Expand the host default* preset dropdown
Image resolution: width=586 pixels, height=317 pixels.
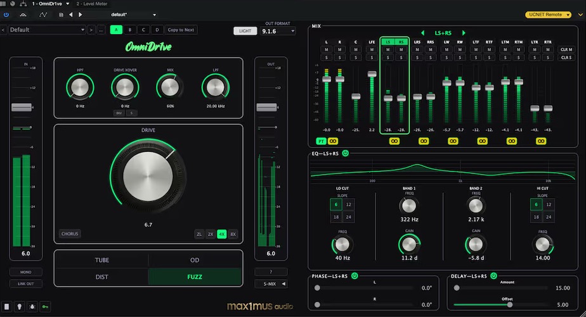pyautogui.click(x=154, y=15)
